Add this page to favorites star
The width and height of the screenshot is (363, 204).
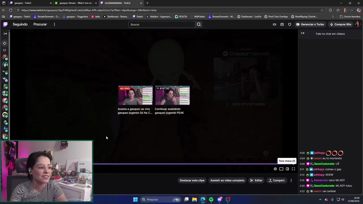click(x=322, y=10)
